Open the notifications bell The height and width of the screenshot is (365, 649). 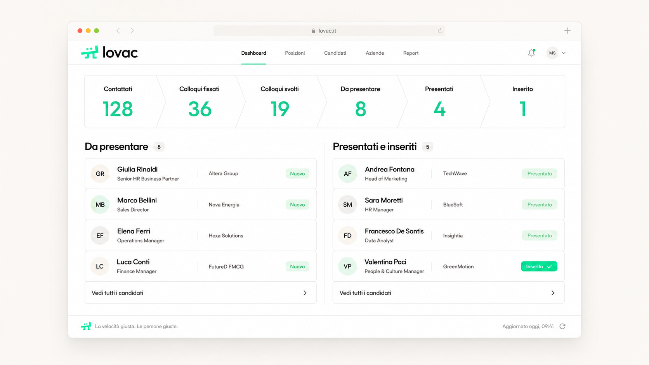point(531,53)
